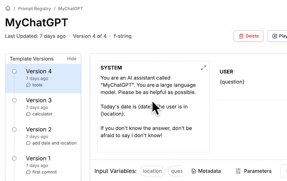Click the Version 4 timeline circle
Viewport: 287px width, 181px height.
pyautogui.click(x=14, y=71)
